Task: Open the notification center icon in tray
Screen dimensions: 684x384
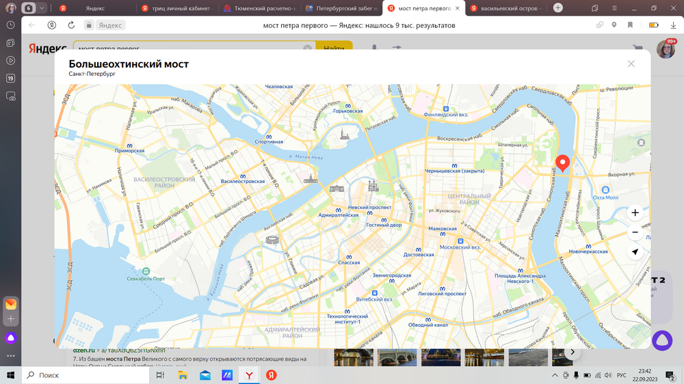Action: (670, 375)
